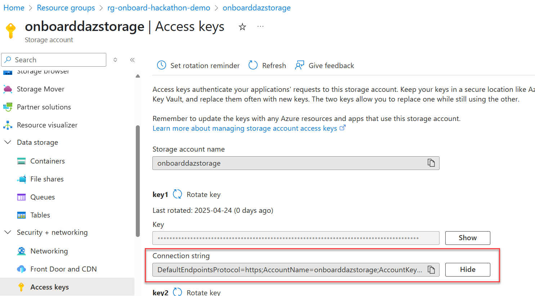The height and width of the screenshot is (296, 535).
Task: Expand or collapse all menu groups
Action: [115, 60]
